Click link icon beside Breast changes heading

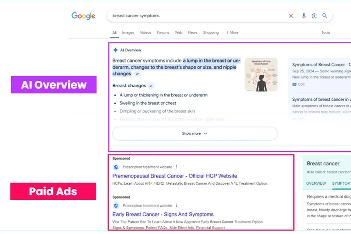(151, 86)
